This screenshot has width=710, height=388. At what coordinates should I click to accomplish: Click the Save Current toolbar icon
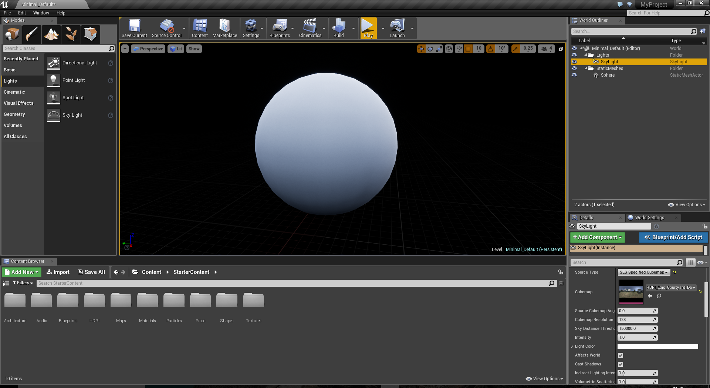pos(134,28)
